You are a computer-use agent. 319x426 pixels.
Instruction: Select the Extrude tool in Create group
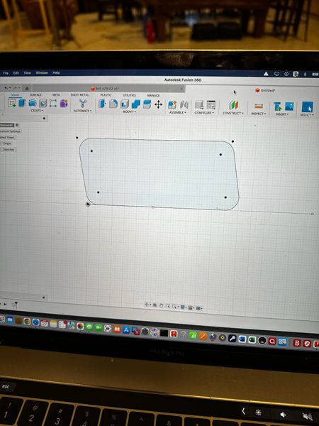pos(22,103)
